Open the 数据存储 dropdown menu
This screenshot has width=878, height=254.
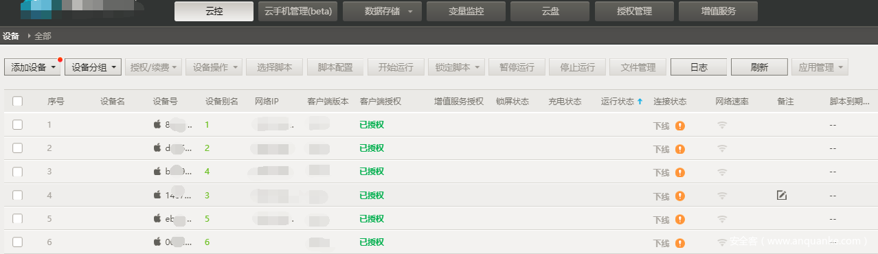click(382, 12)
